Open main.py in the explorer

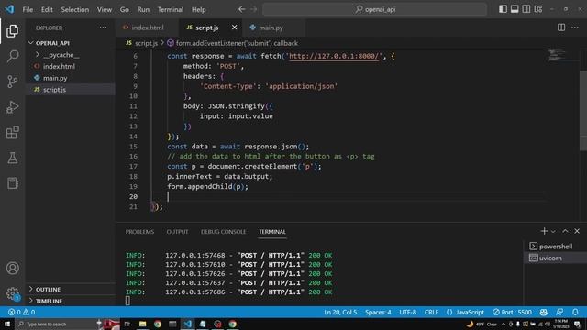70,78
